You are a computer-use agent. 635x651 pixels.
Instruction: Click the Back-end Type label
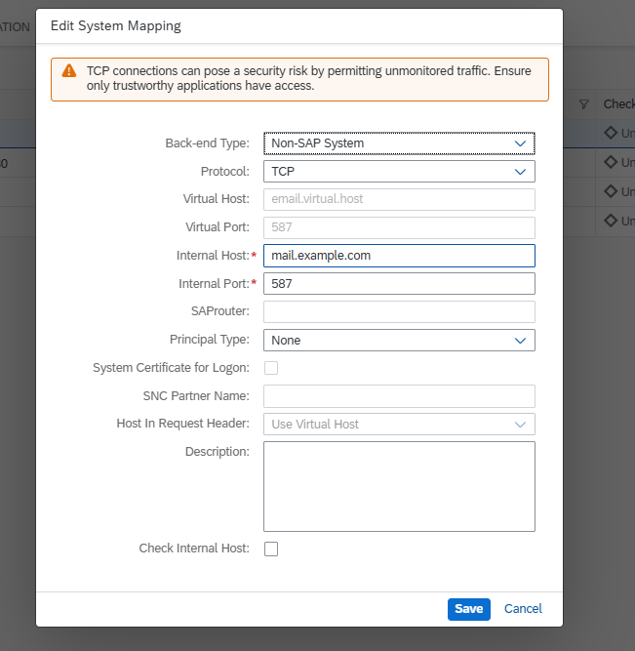[207, 143]
